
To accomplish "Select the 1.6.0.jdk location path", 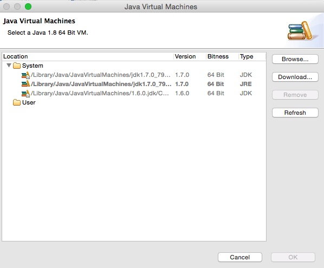I will 100,93.
